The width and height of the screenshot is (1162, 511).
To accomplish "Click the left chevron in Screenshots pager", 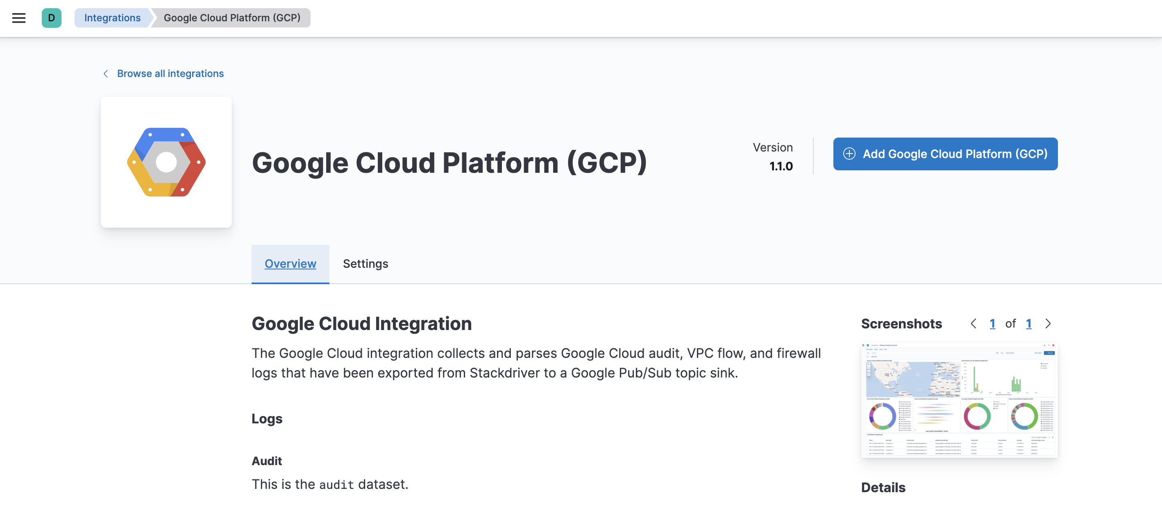I will tap(973, 323).
